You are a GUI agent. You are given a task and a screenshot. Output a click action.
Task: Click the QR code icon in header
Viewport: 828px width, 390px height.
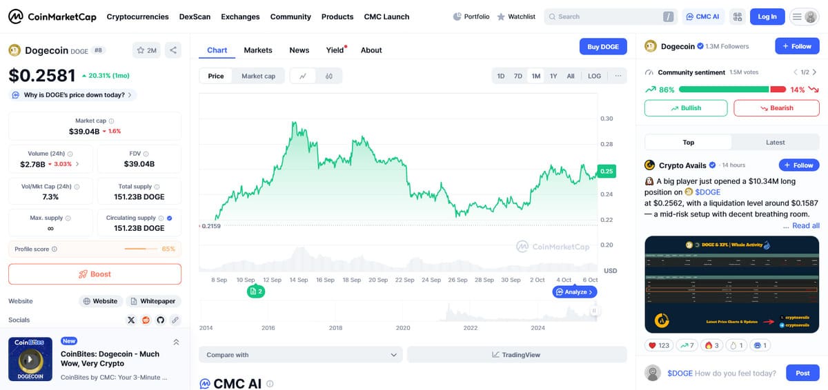[737, 17]
